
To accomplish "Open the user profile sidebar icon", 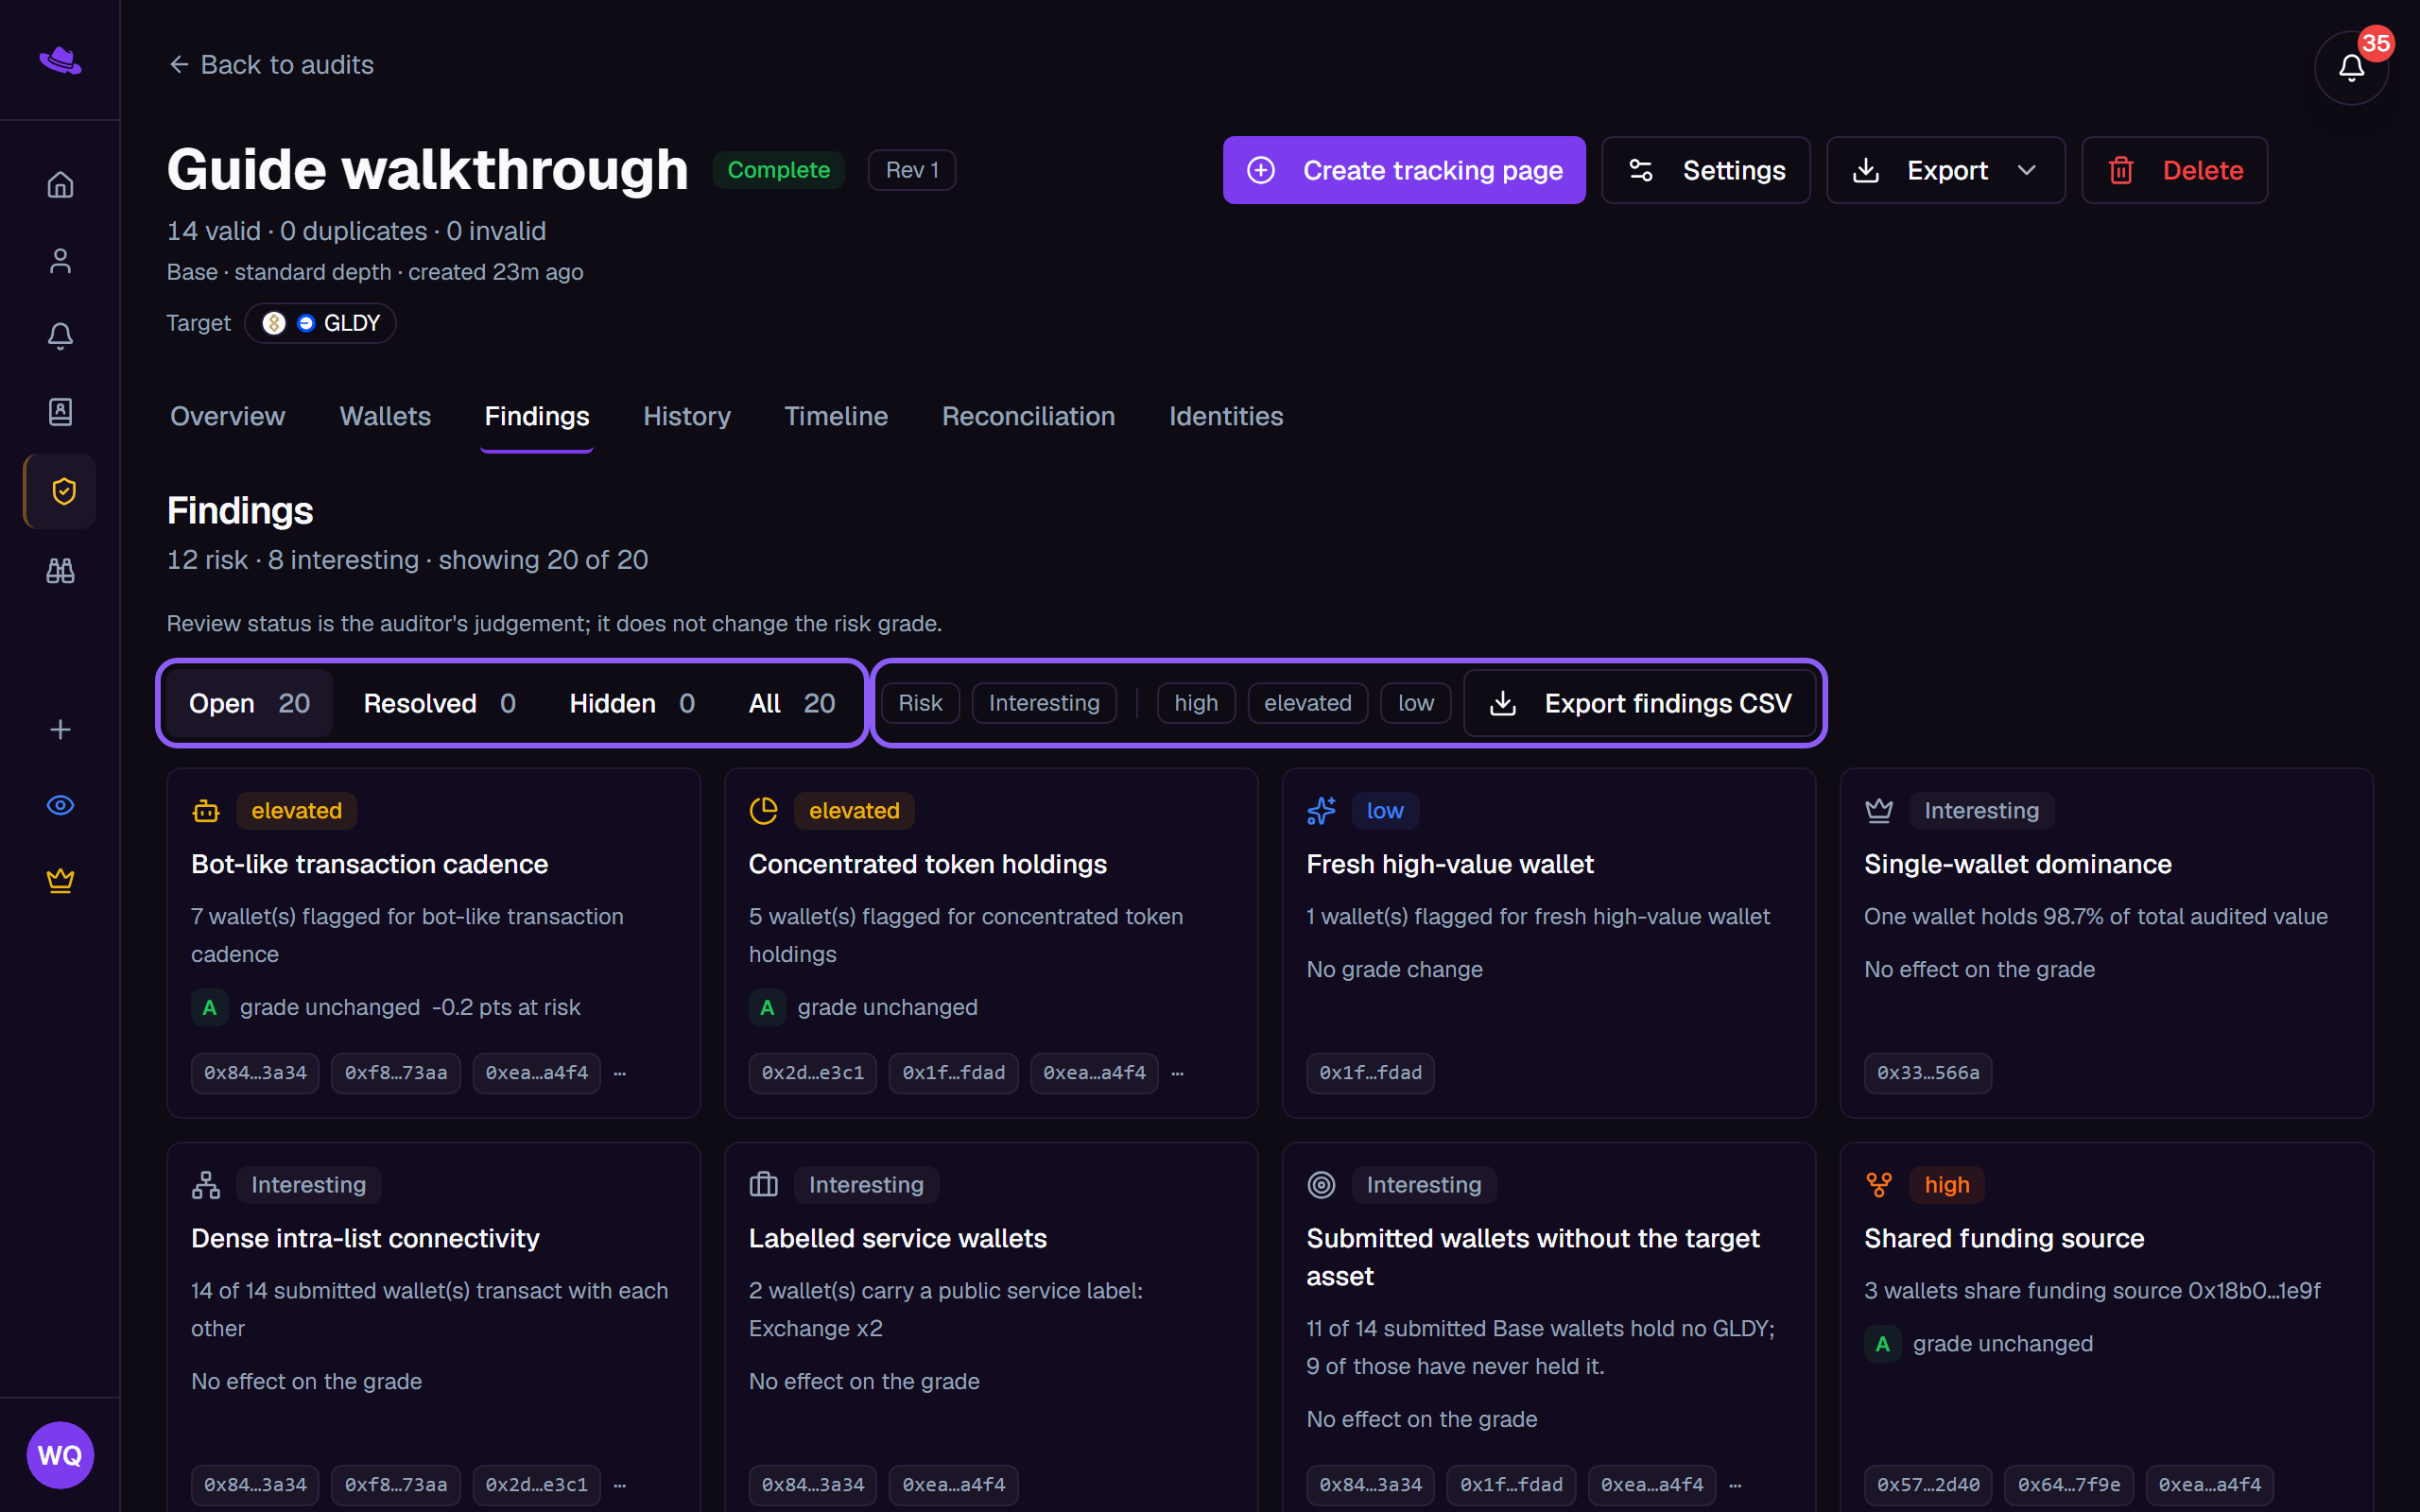I will coord(60,260).
